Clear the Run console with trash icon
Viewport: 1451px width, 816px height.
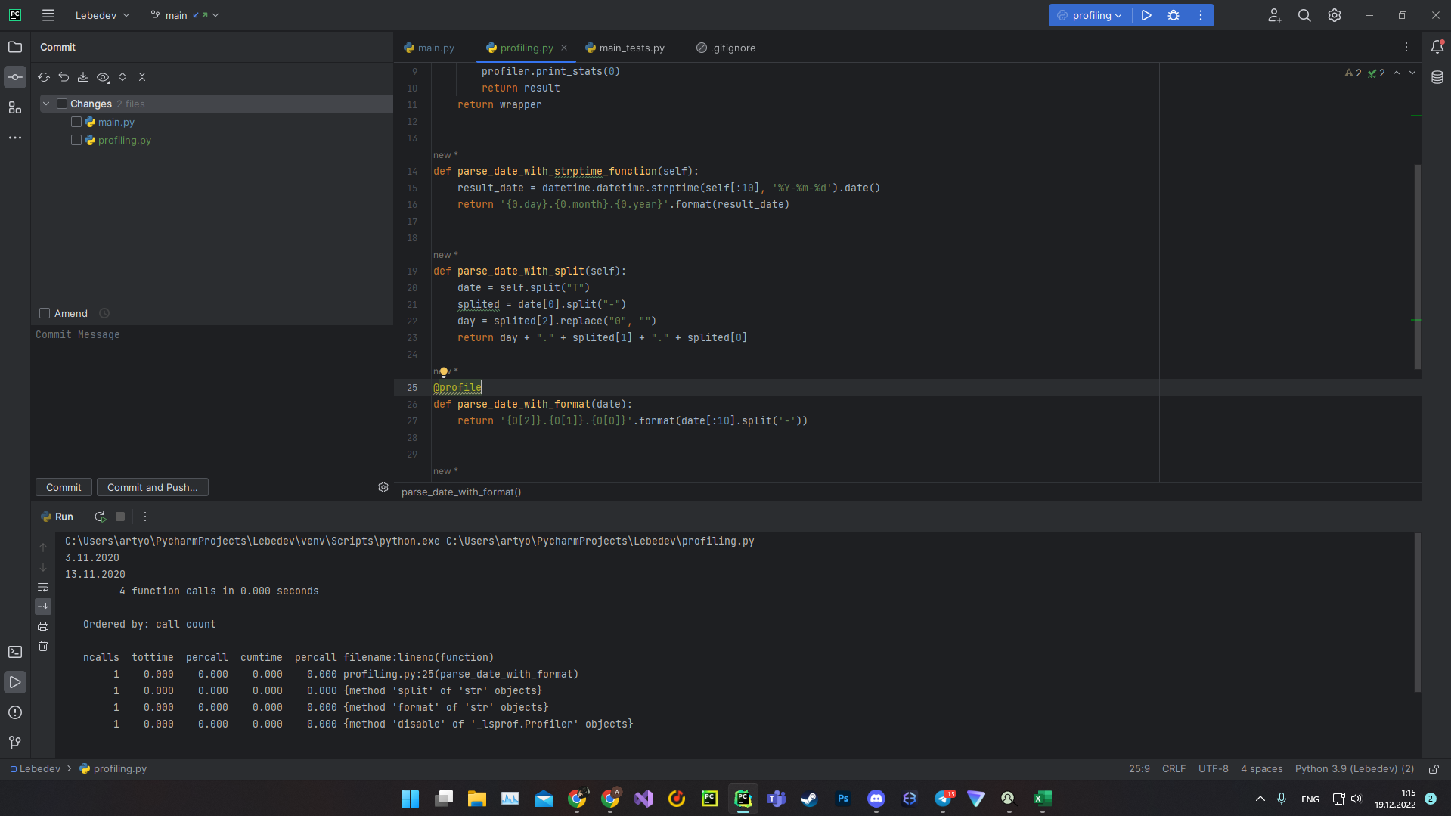pyautogui.click(x=43, y=646)
